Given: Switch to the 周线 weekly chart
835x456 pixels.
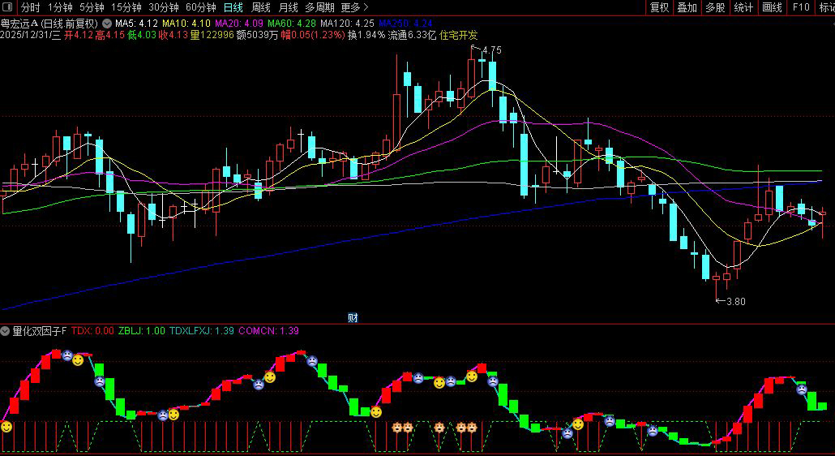Looking at the screenshot, I should pyautogui.click(x=261, y=7).
